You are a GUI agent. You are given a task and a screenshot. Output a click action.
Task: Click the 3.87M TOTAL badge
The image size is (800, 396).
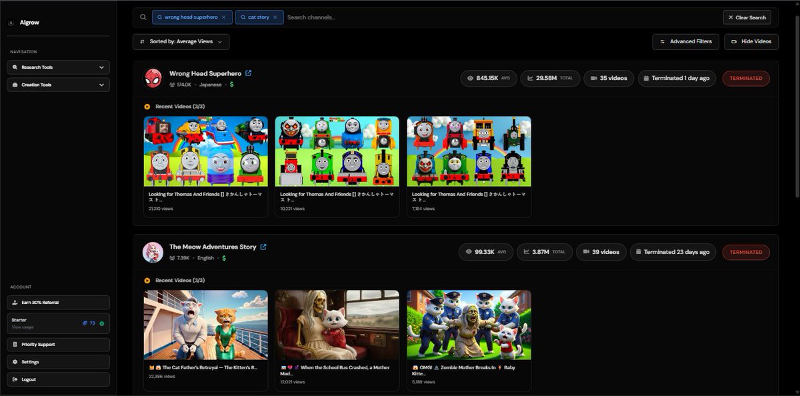click(x=545, y=252)
